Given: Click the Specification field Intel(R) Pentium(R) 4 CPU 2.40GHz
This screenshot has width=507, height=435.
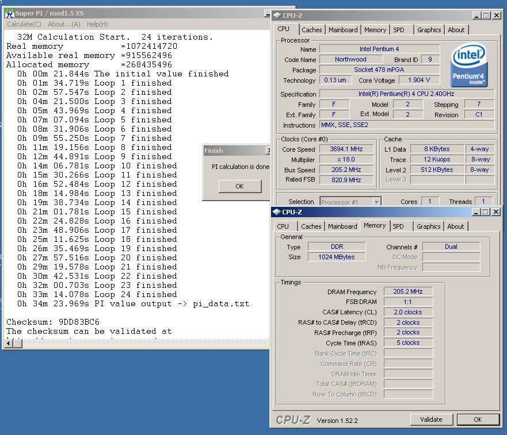Looking at the screenshot, I should [407, 94].
